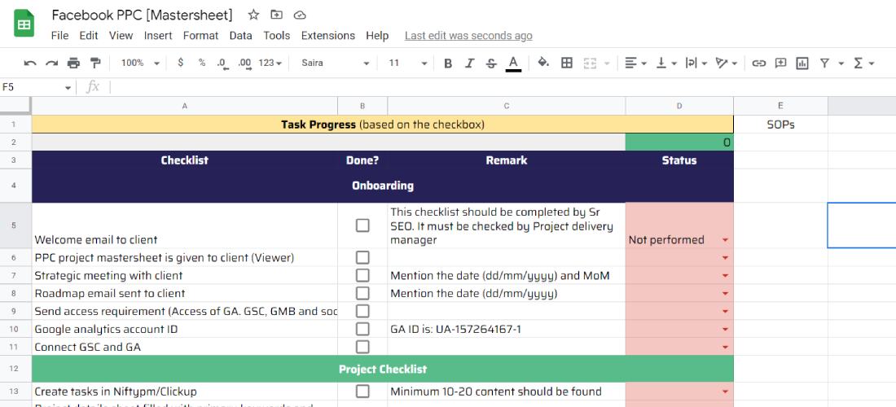Format as percent

click(202, 63)
